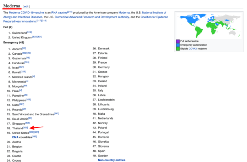The height and width of the screenshot is (162, 247).
Task: Open citation 326 next to Philippines
Action: pyautogui.click(x=28, y=100)
